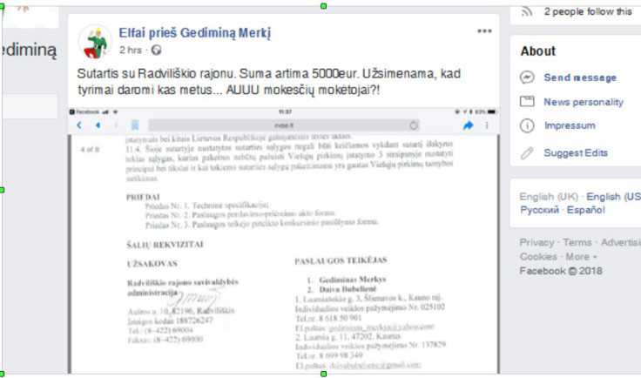Open the post options three-dot menu

pos(484,31)
